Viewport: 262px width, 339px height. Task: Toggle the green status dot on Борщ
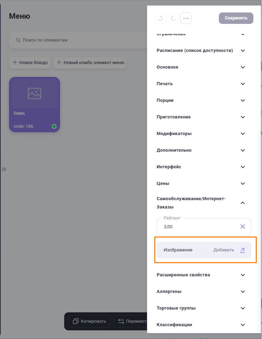point(54,126)
